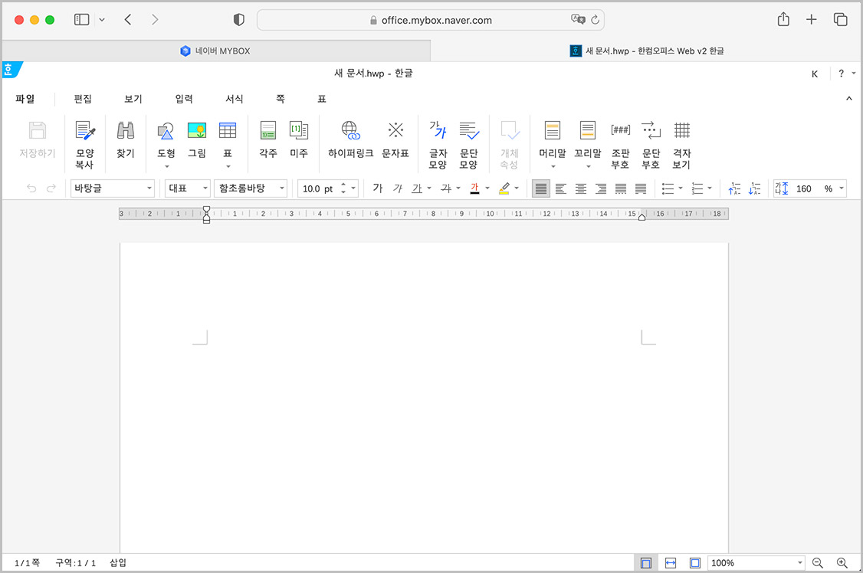Increase outline level one step
863x573 pixels.
point(734,188)
